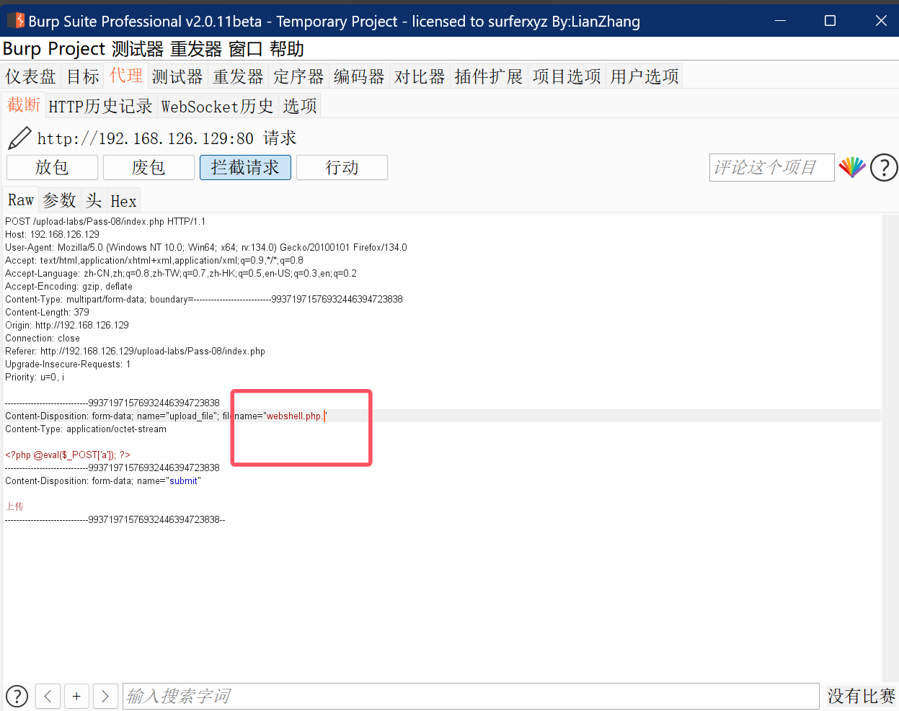Select the Hex view tab
The height and width of the screenshot is (711, 899).
coord(123,201)
